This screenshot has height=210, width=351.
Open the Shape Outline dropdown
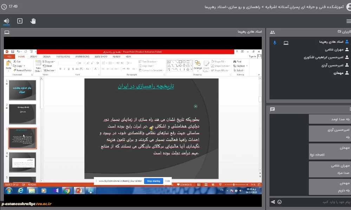click(221, 66)
